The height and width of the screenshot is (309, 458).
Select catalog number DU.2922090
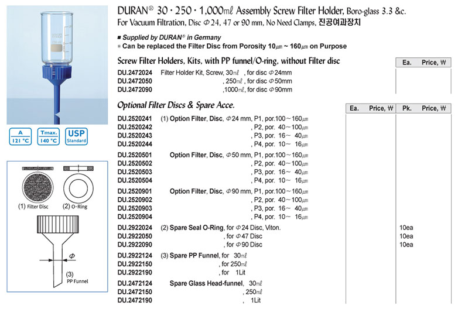click(x=135, y=245)
